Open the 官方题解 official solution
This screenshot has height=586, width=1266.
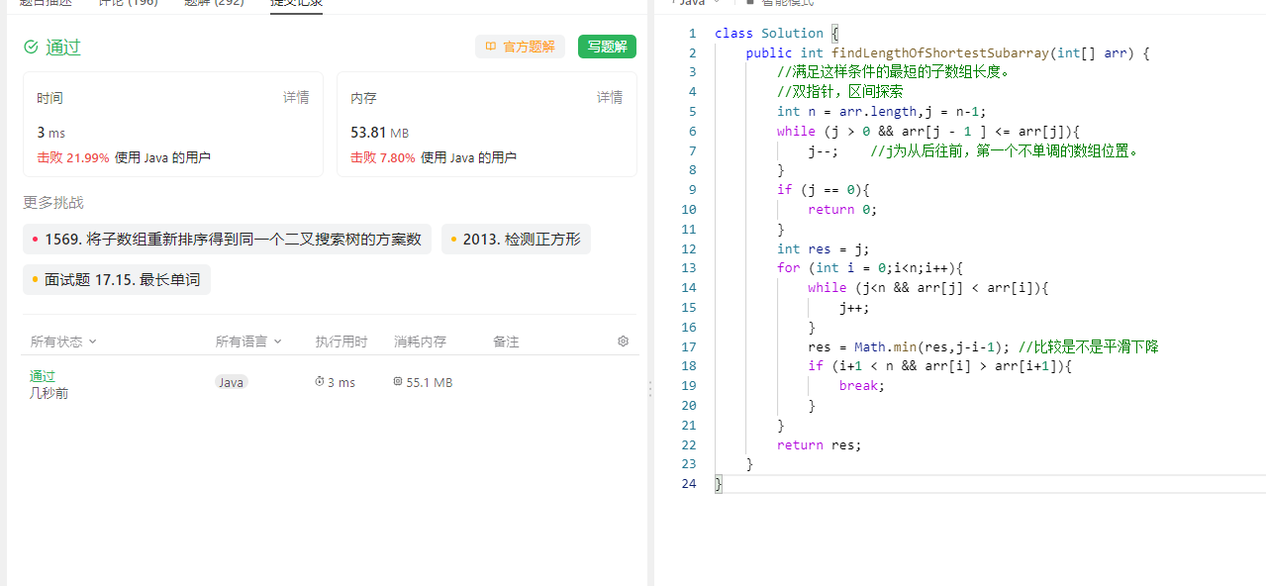coord(521,47)
